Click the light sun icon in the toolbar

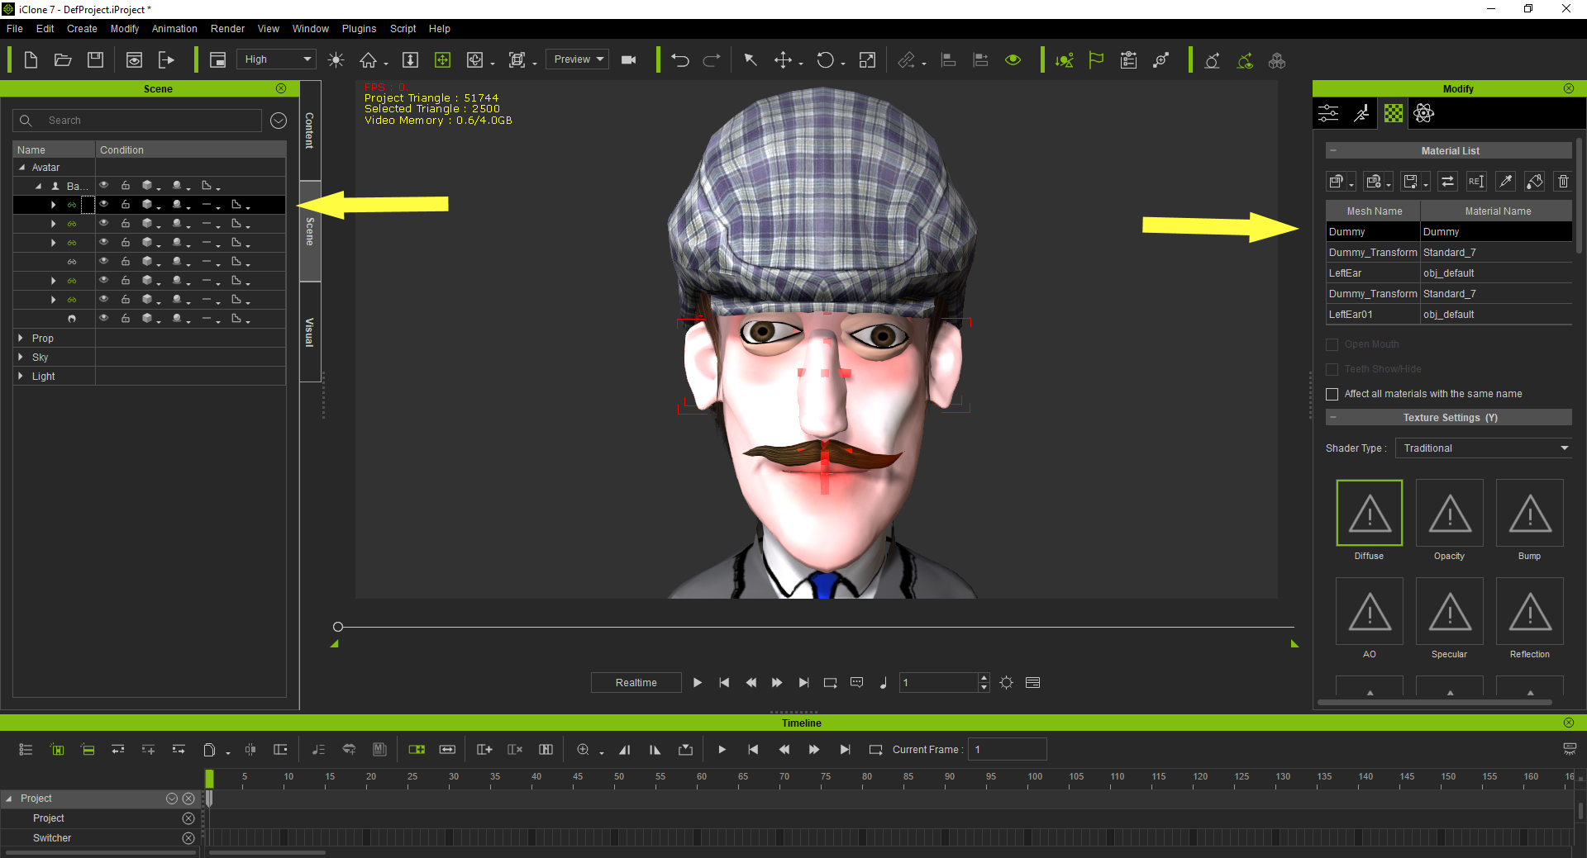[336, 60]
